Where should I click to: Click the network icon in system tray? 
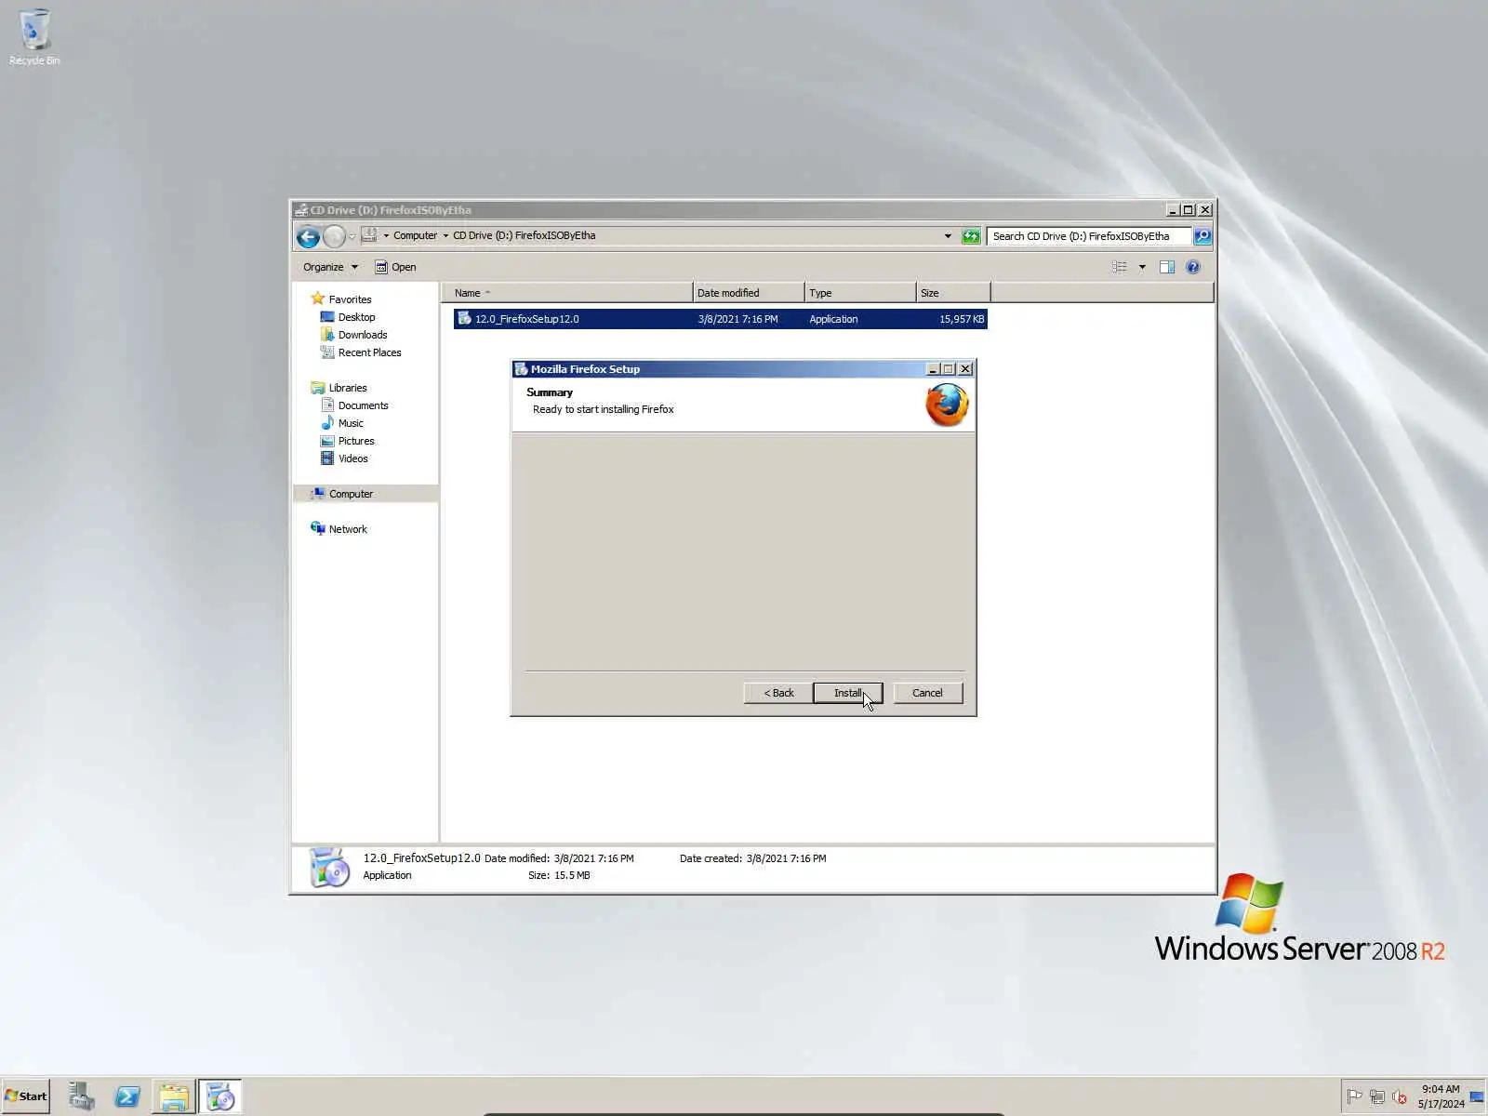tap(1377, 1096)
